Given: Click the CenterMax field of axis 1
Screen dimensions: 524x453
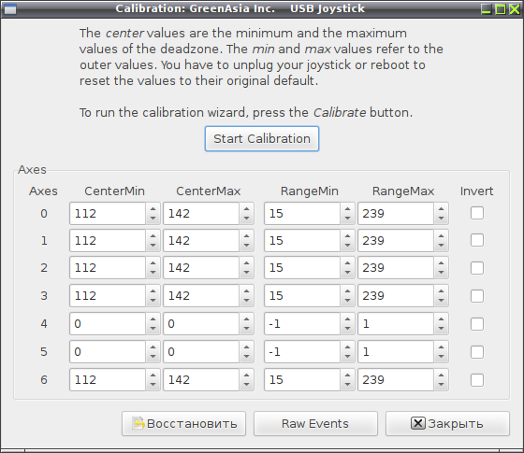Looking at the screenshot, I should (201, 241).
